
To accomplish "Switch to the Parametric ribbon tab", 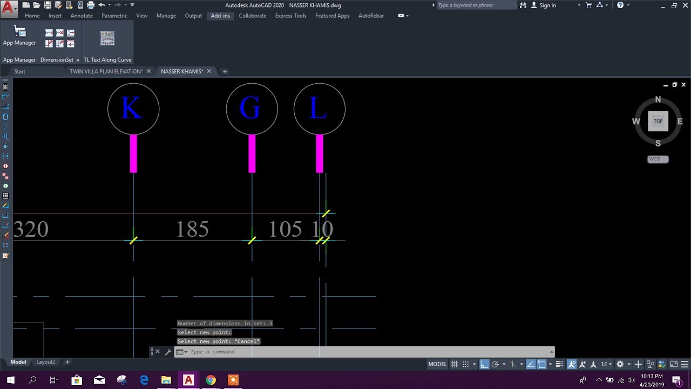I will (x=114, y=16).
